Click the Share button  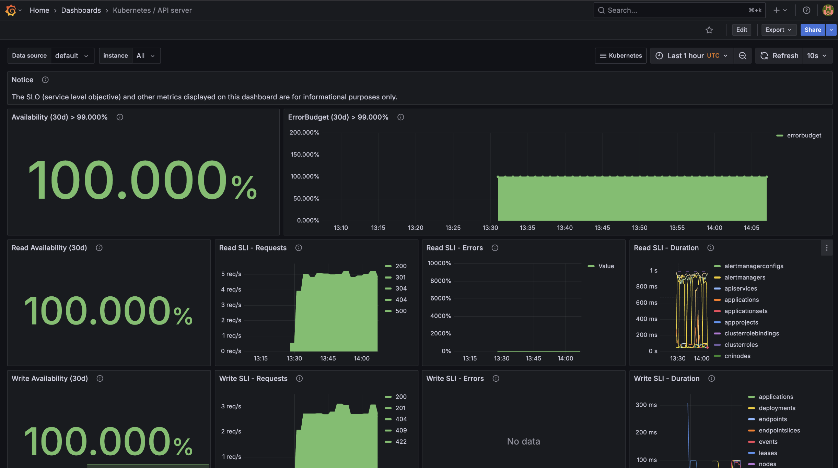point(813,30)
